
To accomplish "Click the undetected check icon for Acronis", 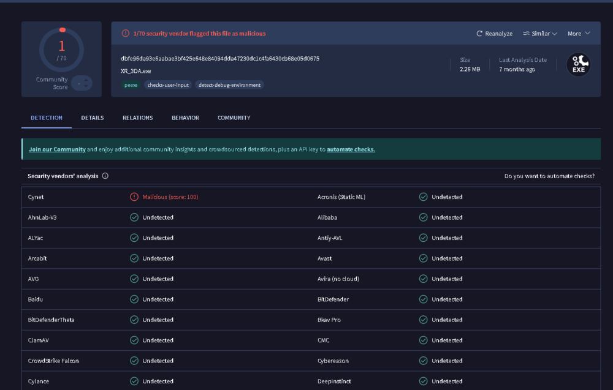I will (423, 197).
